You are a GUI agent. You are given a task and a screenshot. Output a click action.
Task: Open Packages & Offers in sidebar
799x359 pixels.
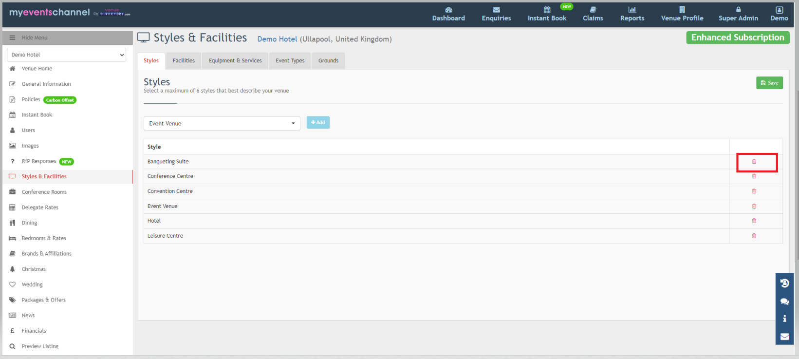(44, 300)
